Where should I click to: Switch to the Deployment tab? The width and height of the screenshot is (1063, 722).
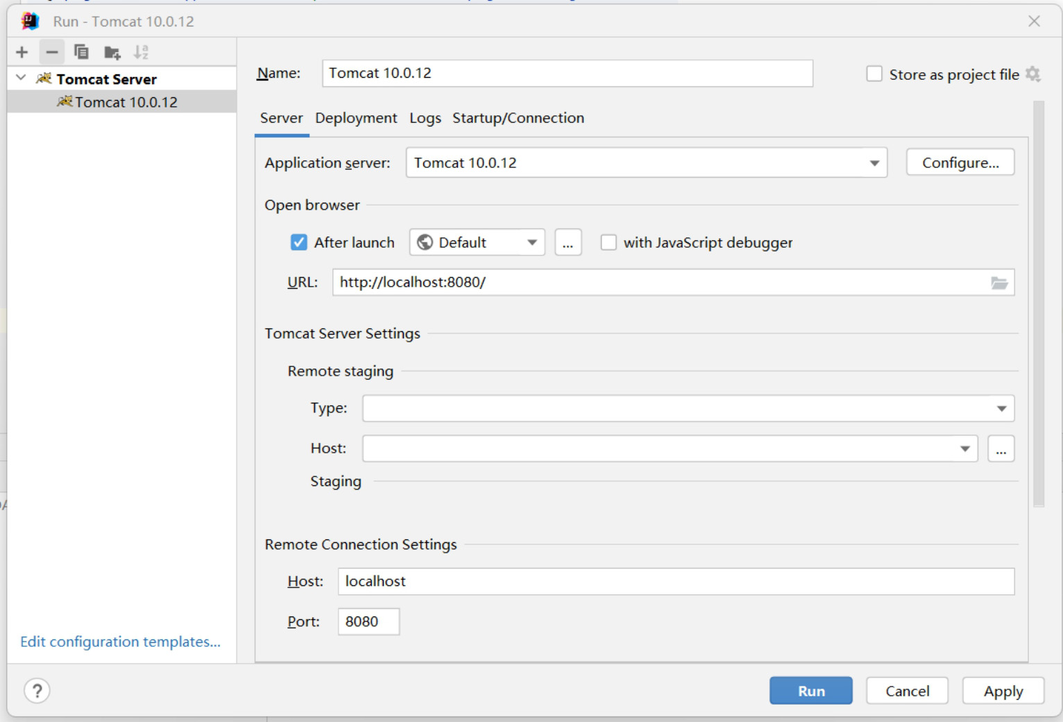click(356, 118)
